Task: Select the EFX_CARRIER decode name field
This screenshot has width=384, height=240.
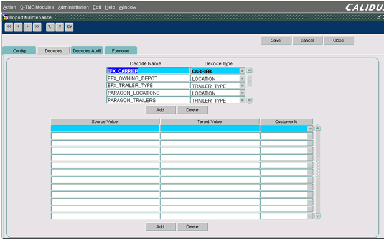Action: (x=148, y=71)
